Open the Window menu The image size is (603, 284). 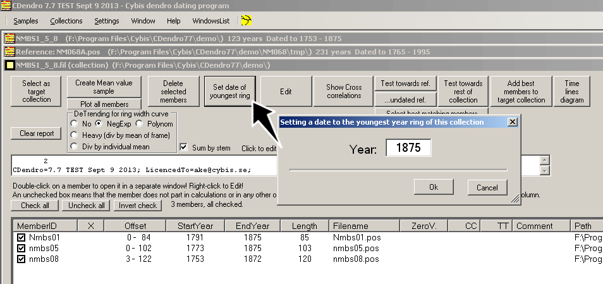pyautogui.click(x=143, y=21)
